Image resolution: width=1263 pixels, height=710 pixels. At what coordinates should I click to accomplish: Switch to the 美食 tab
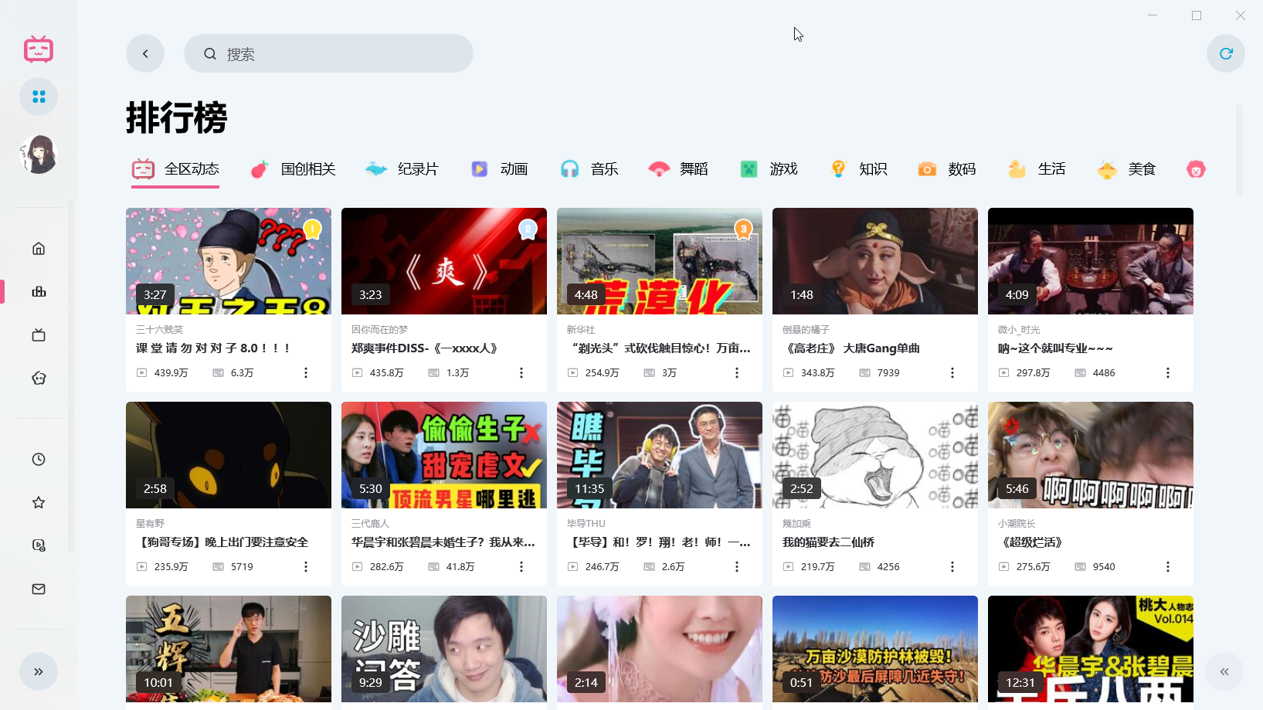[1126, 169]
